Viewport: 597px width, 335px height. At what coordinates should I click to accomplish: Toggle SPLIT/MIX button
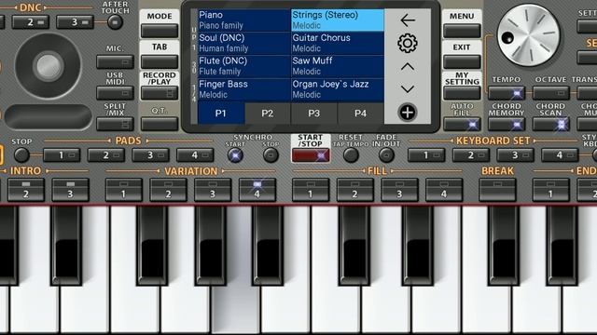pos(115,124)
